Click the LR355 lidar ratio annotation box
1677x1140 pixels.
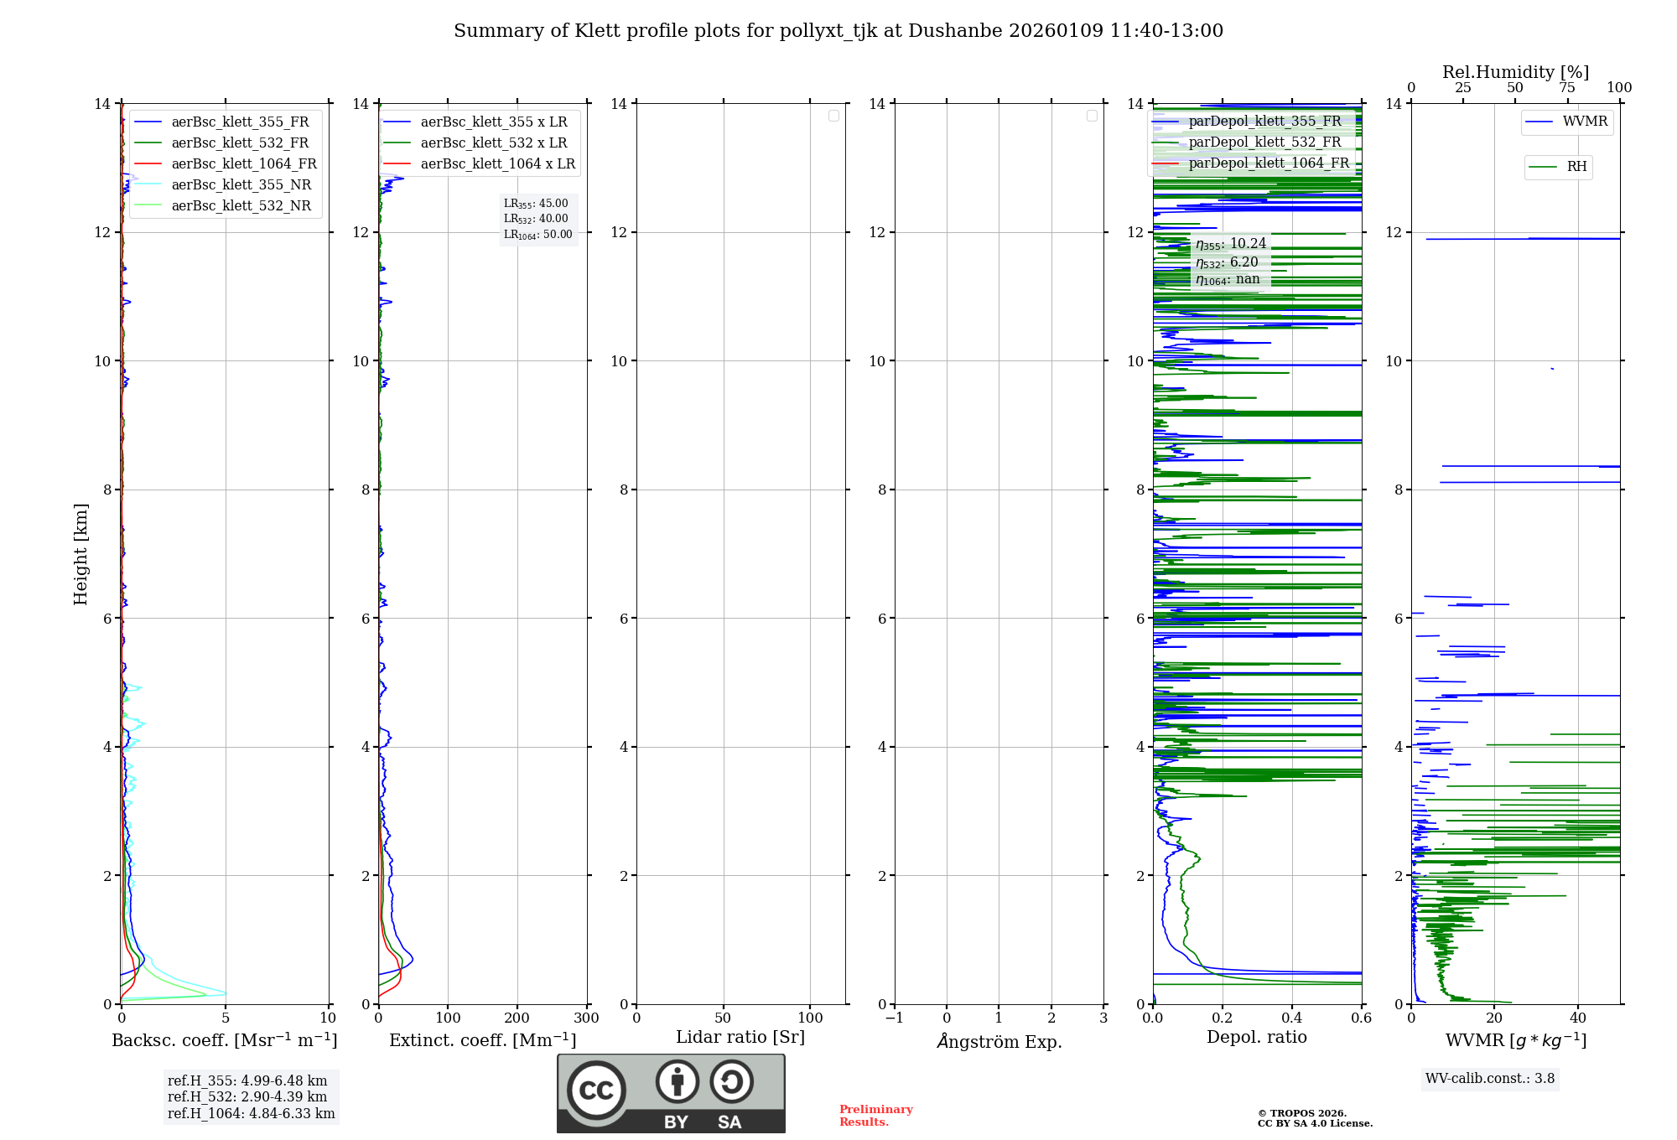[537, 204]
